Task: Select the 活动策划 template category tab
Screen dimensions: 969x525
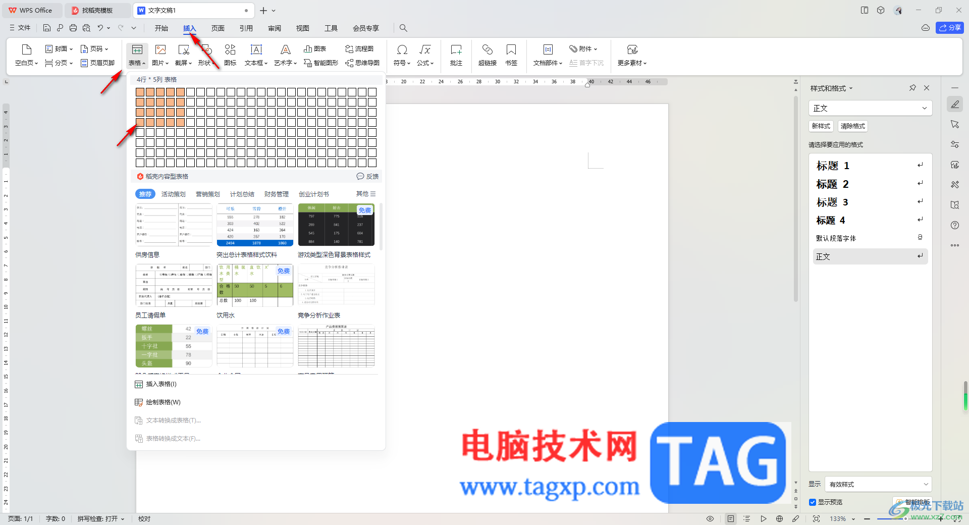Action: 173,194
